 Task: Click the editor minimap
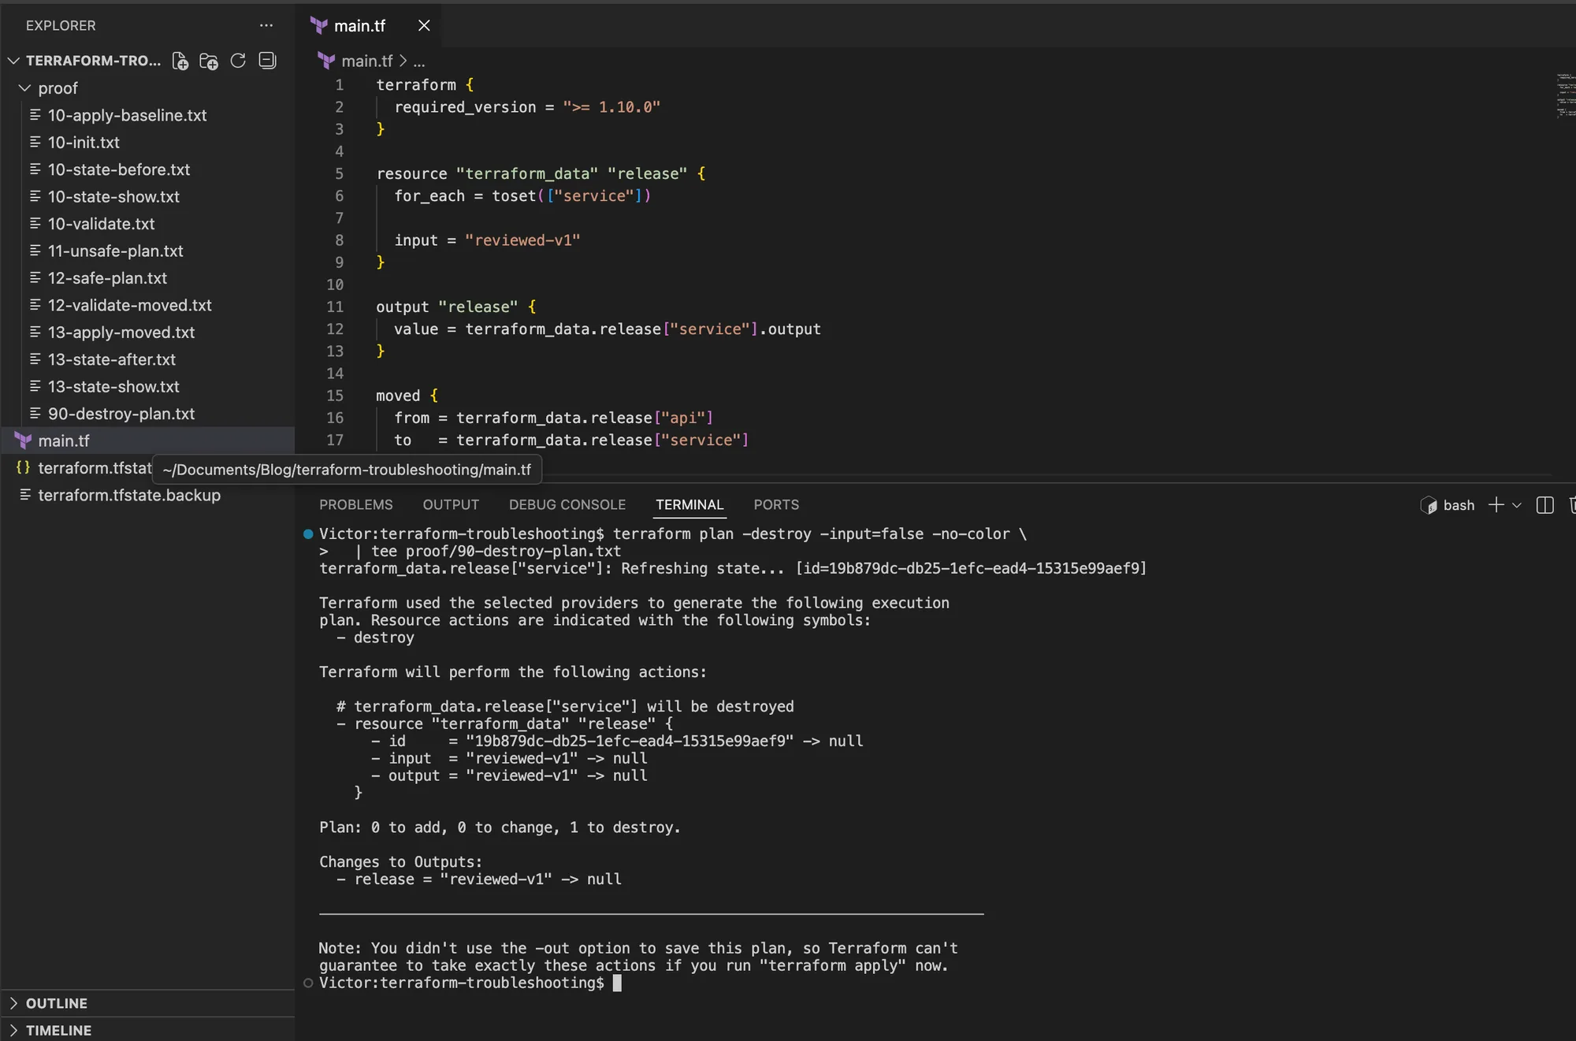tap(1565, 95)
